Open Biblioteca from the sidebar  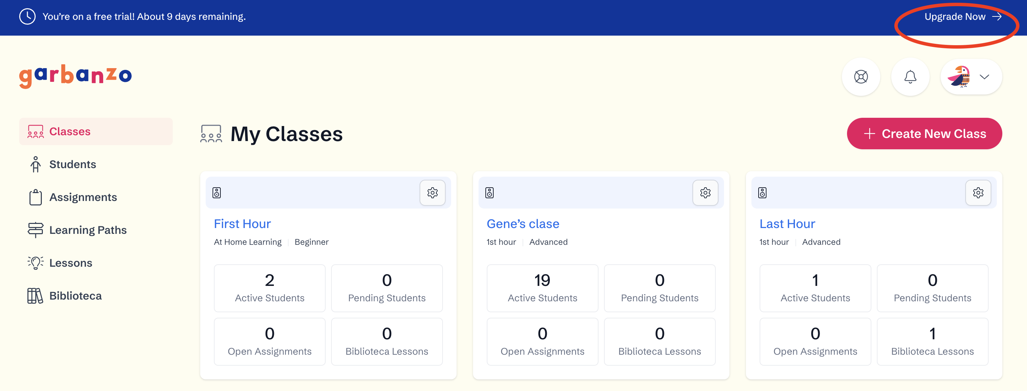tap(75, 296)
